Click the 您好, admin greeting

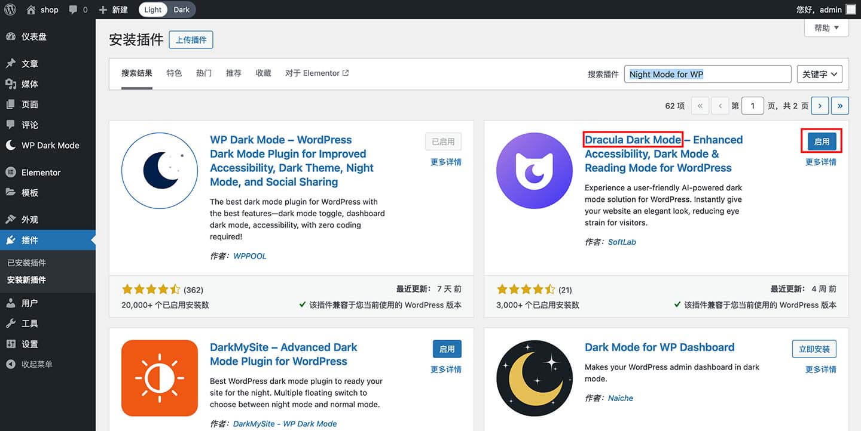click(819, 10)
